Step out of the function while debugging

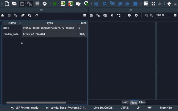click(x=120, y=4)
